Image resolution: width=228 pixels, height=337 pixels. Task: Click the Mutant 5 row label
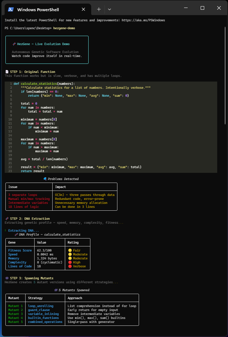click(x=15, y=322)
